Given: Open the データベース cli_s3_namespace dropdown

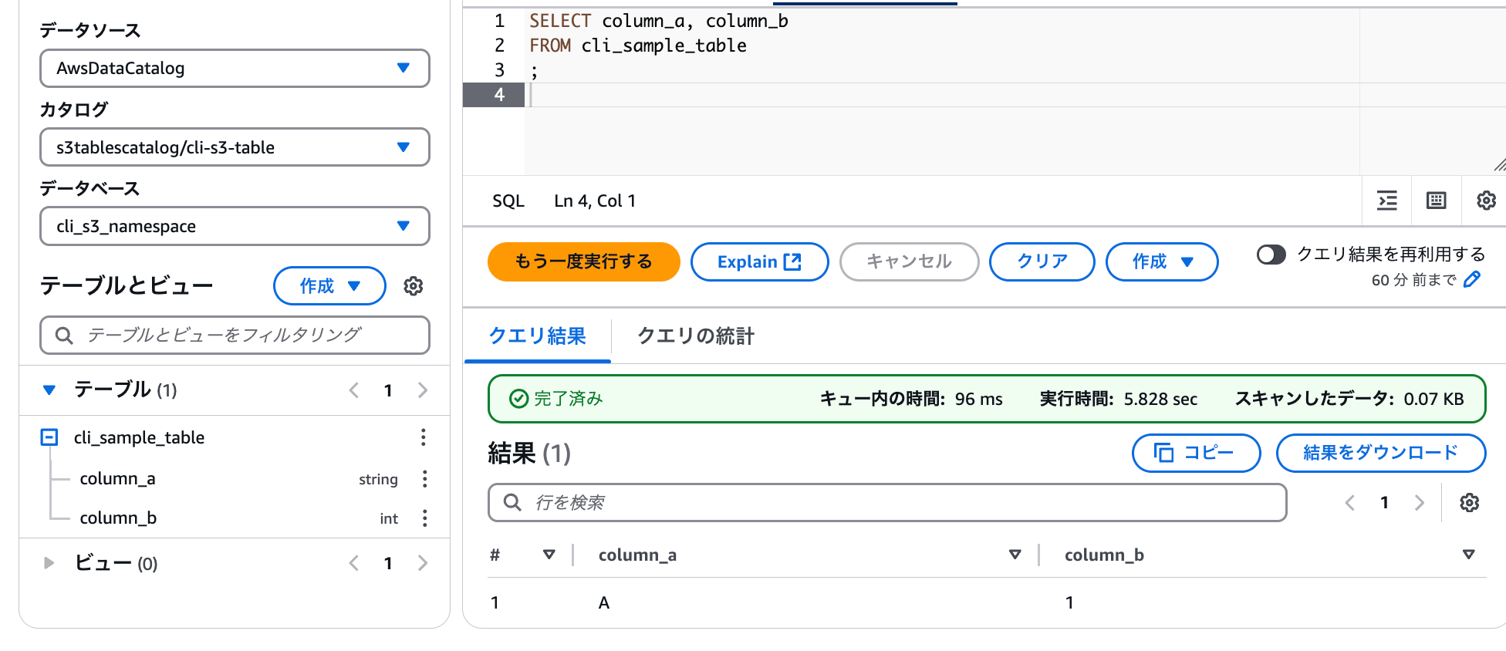Looking at the screenshot, I should pos(235,226).
